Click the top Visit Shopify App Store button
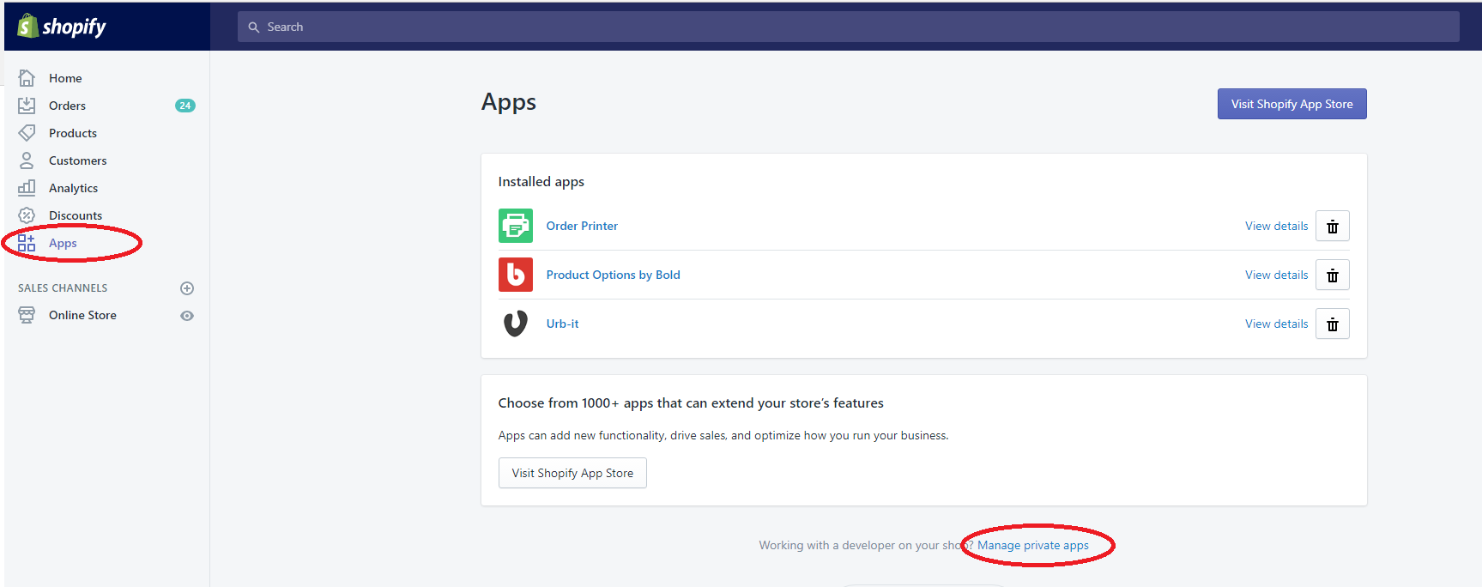1482x587 pixels. [x=1292, y=104]
